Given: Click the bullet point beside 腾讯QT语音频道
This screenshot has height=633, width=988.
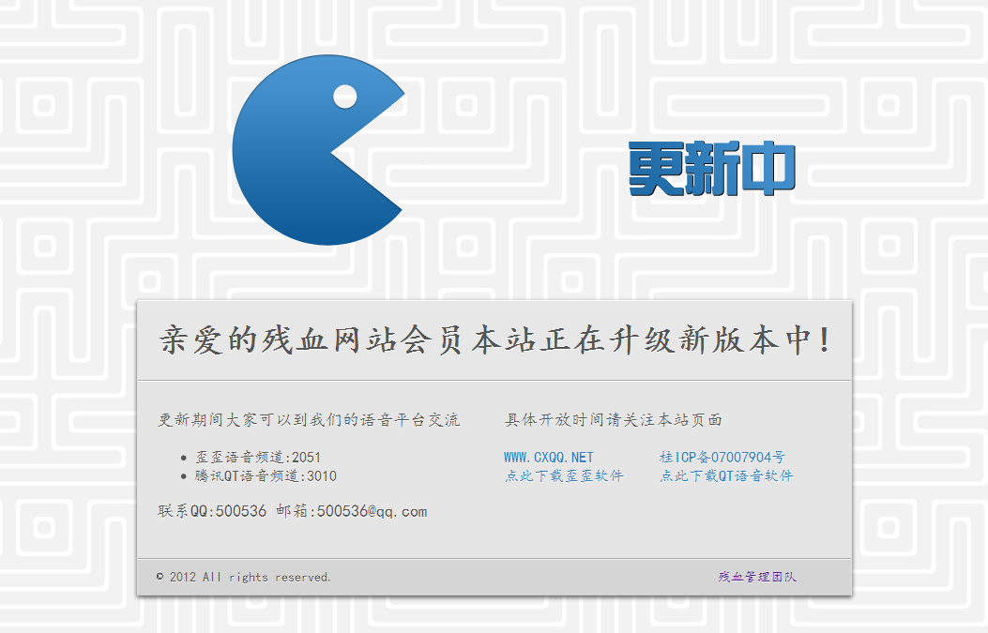Looking at the screenshot, I should (x=184, y=475).
